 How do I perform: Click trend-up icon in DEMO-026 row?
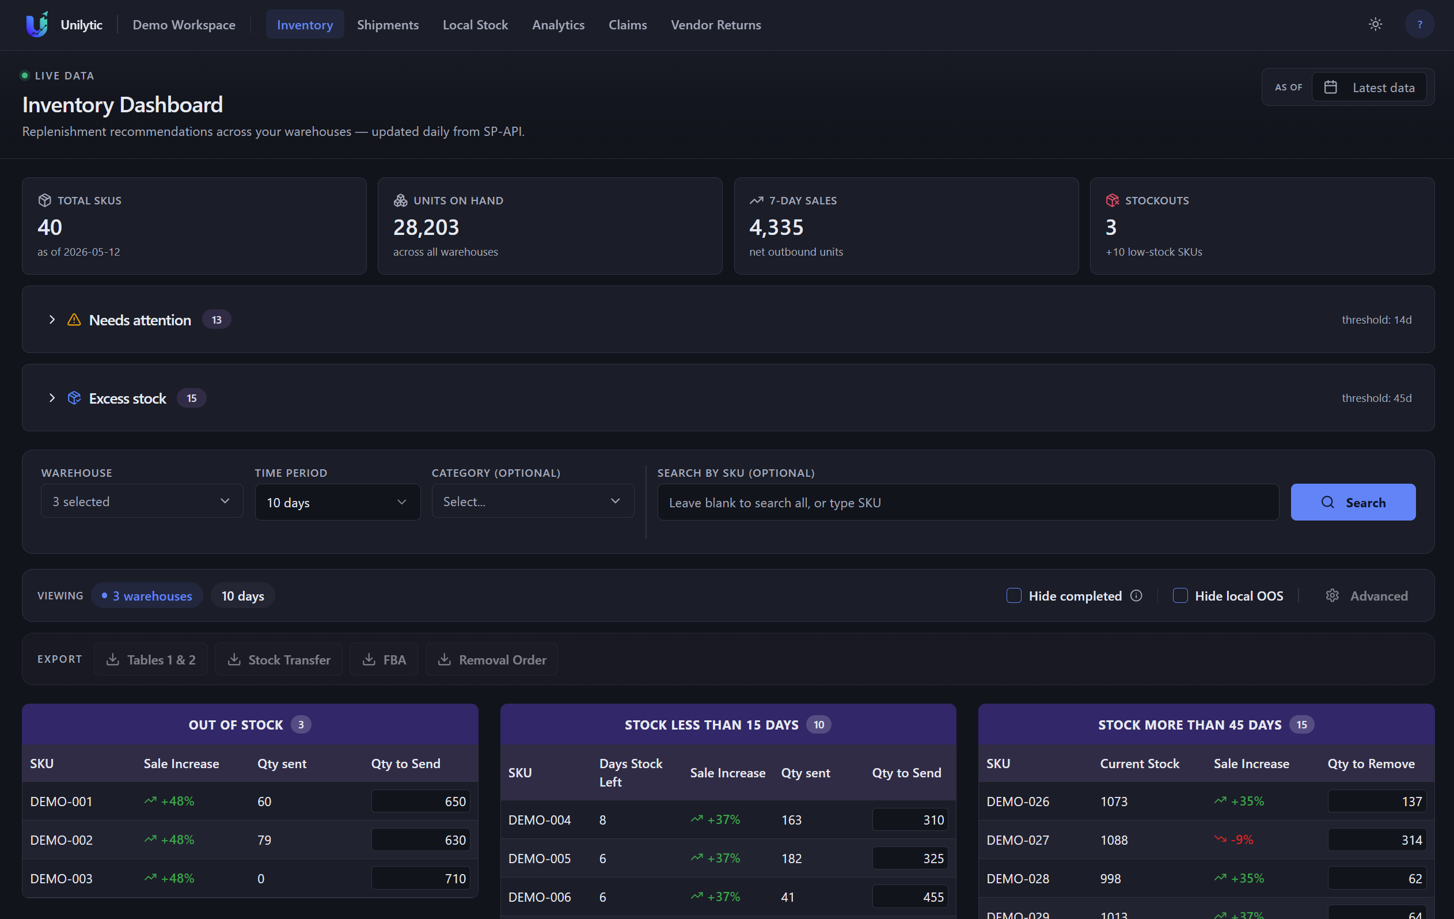(x=1220, y=800)
